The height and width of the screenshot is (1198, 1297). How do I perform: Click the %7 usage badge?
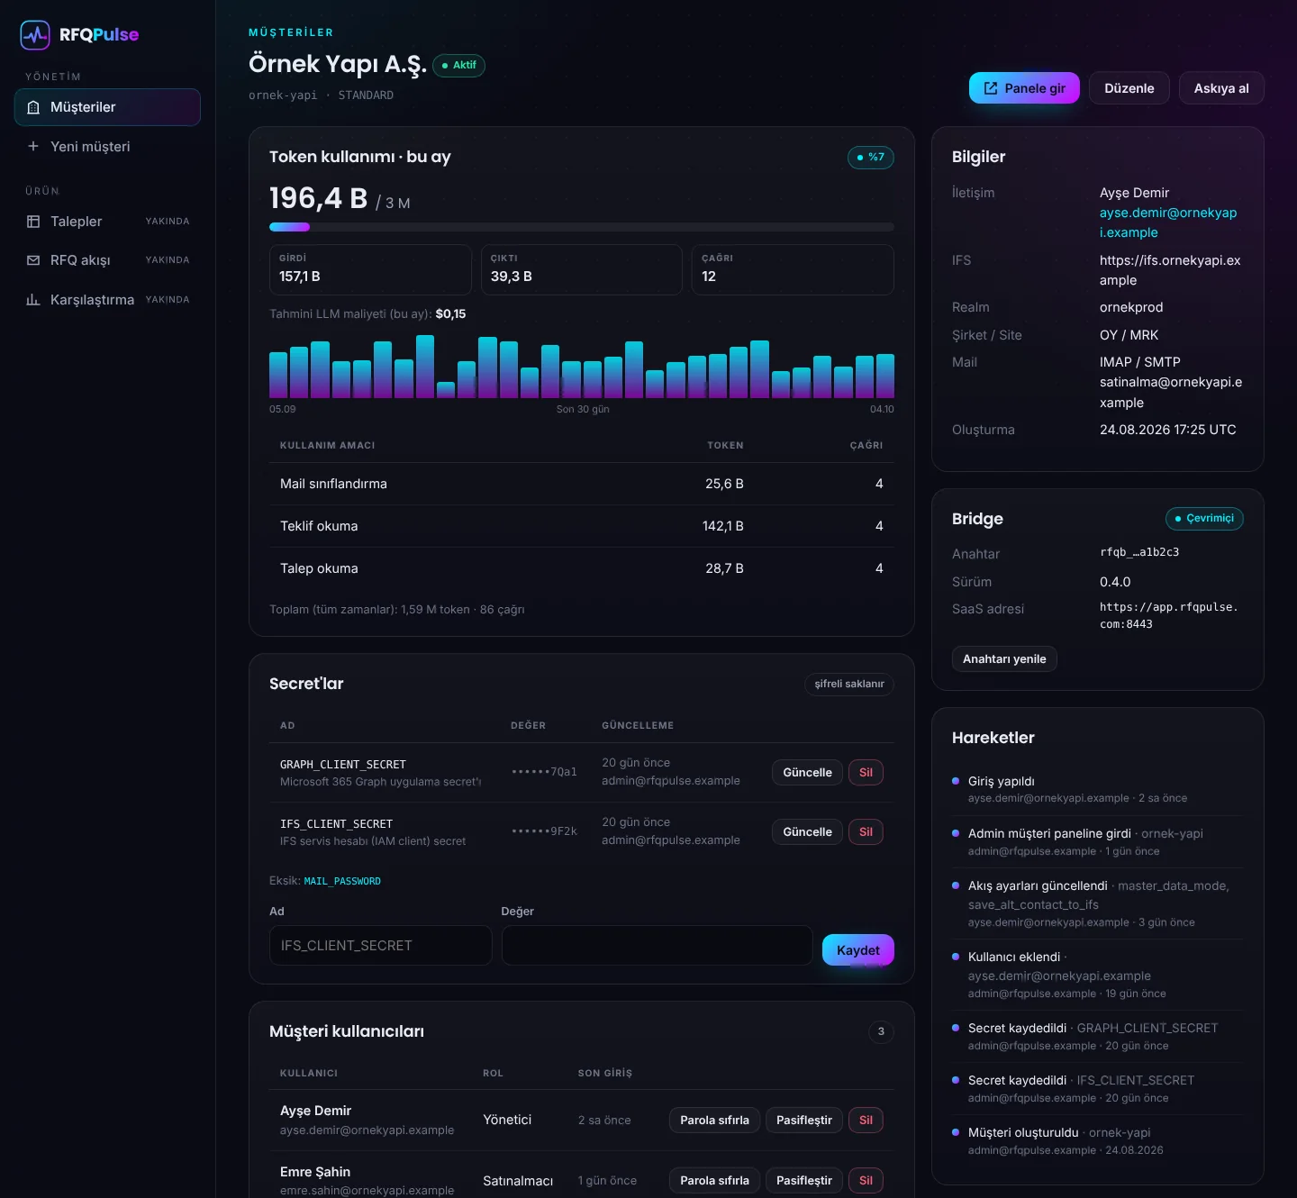[870, 158]
